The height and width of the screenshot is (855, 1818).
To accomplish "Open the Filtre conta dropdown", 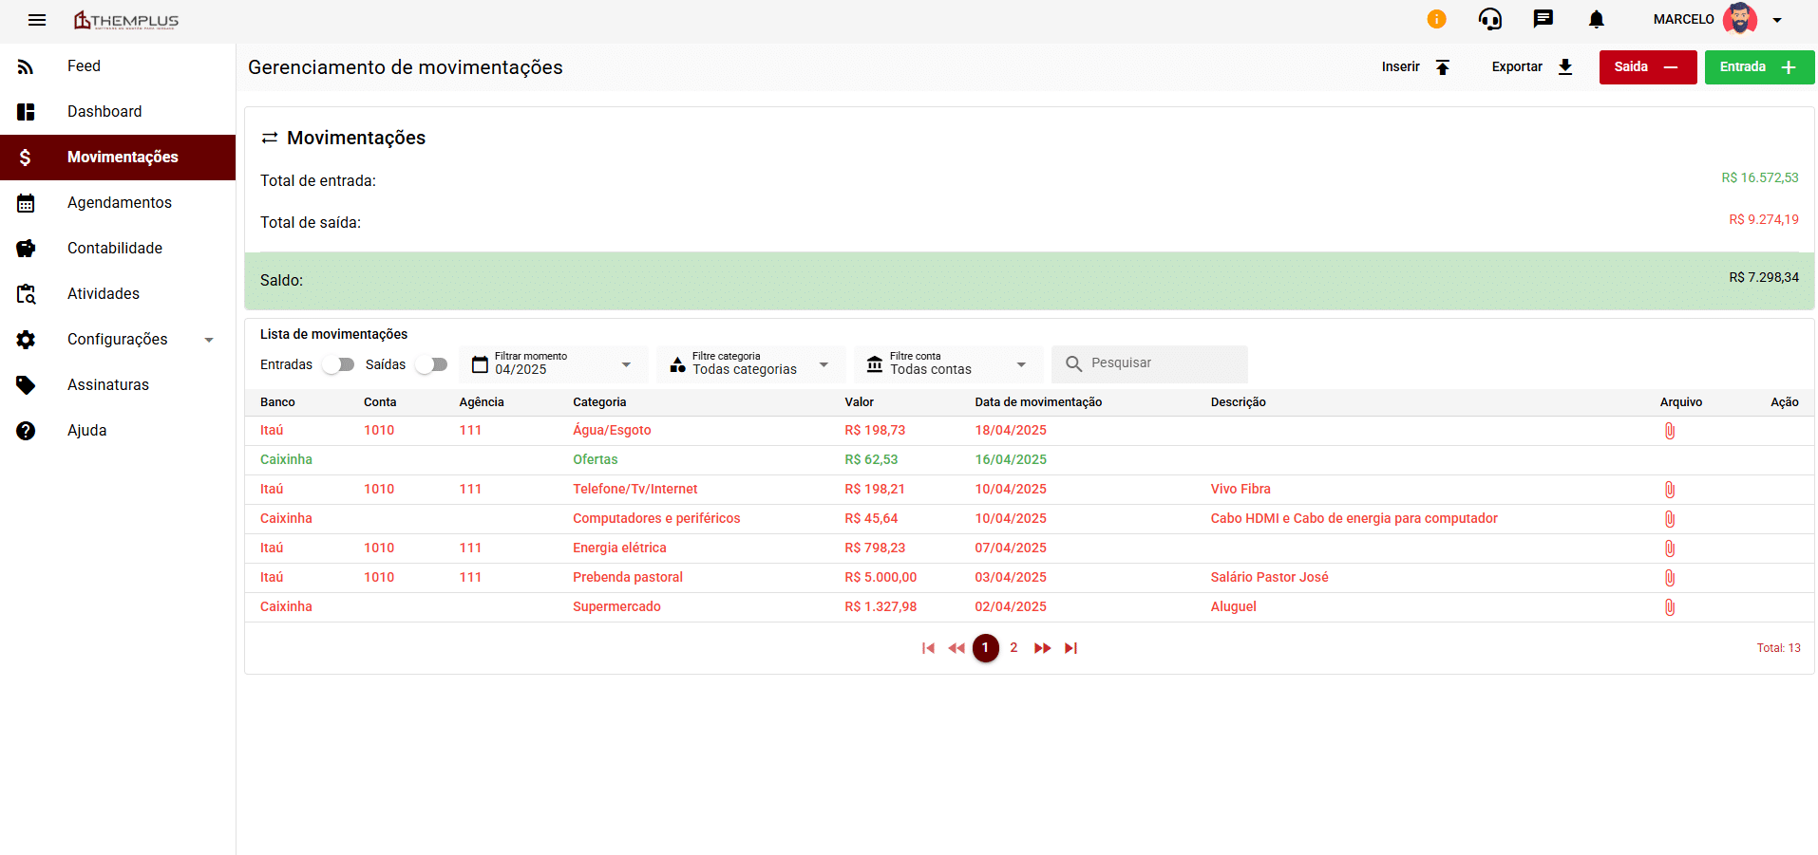I will pos(948,364).
